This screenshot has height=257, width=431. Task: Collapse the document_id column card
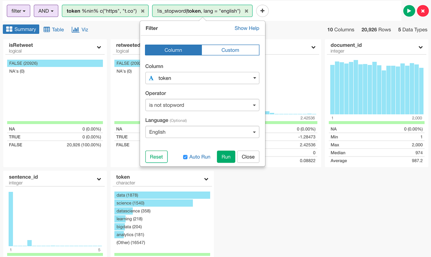421,47
